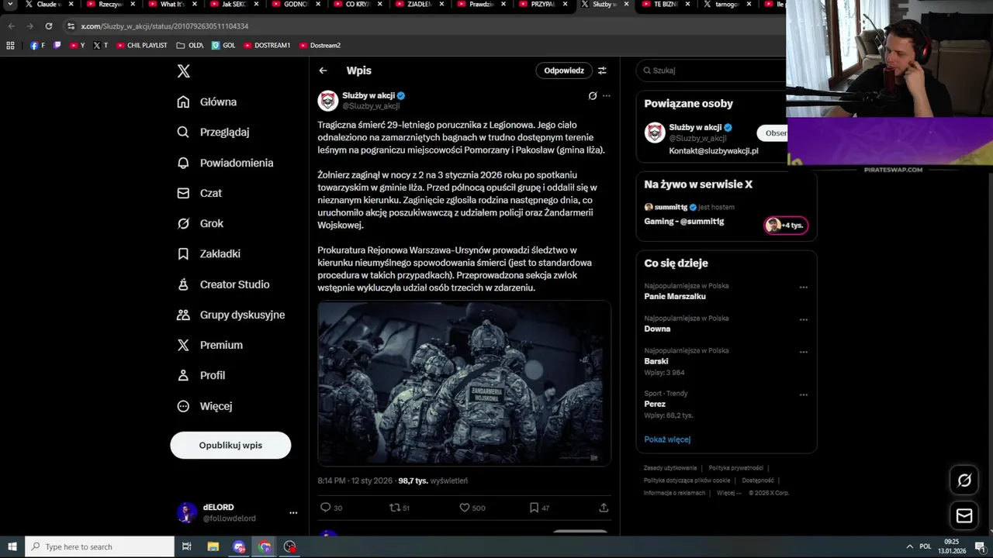
Task: Open Grok from sidebar
Action: point(200,223)
